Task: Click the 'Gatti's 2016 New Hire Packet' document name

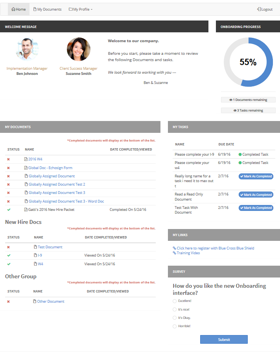Action: [x=51, y=210]
